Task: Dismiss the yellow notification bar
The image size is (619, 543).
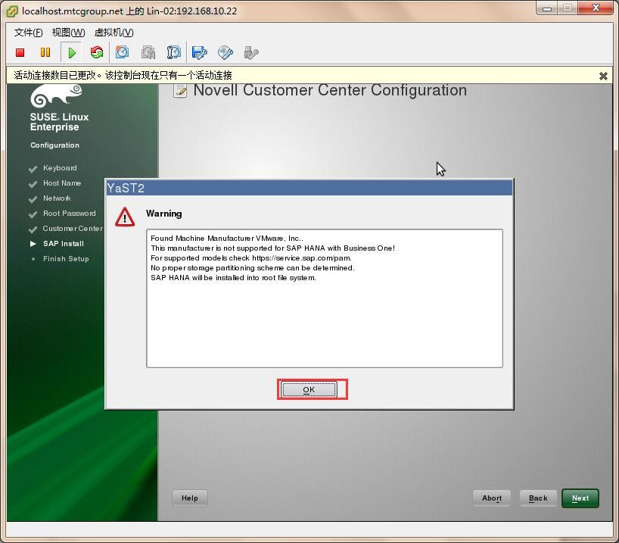Action: click(x=603, y=76)
